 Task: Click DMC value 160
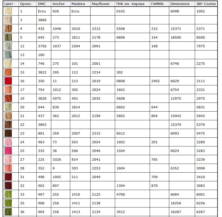[x=41, y=55]
